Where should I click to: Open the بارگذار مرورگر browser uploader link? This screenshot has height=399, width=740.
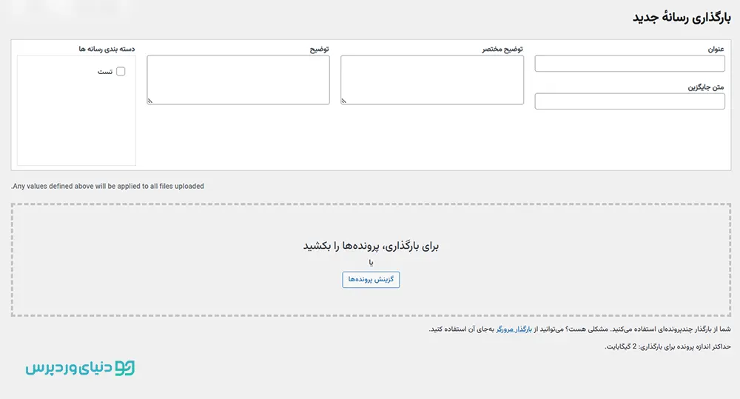point(514,329)
